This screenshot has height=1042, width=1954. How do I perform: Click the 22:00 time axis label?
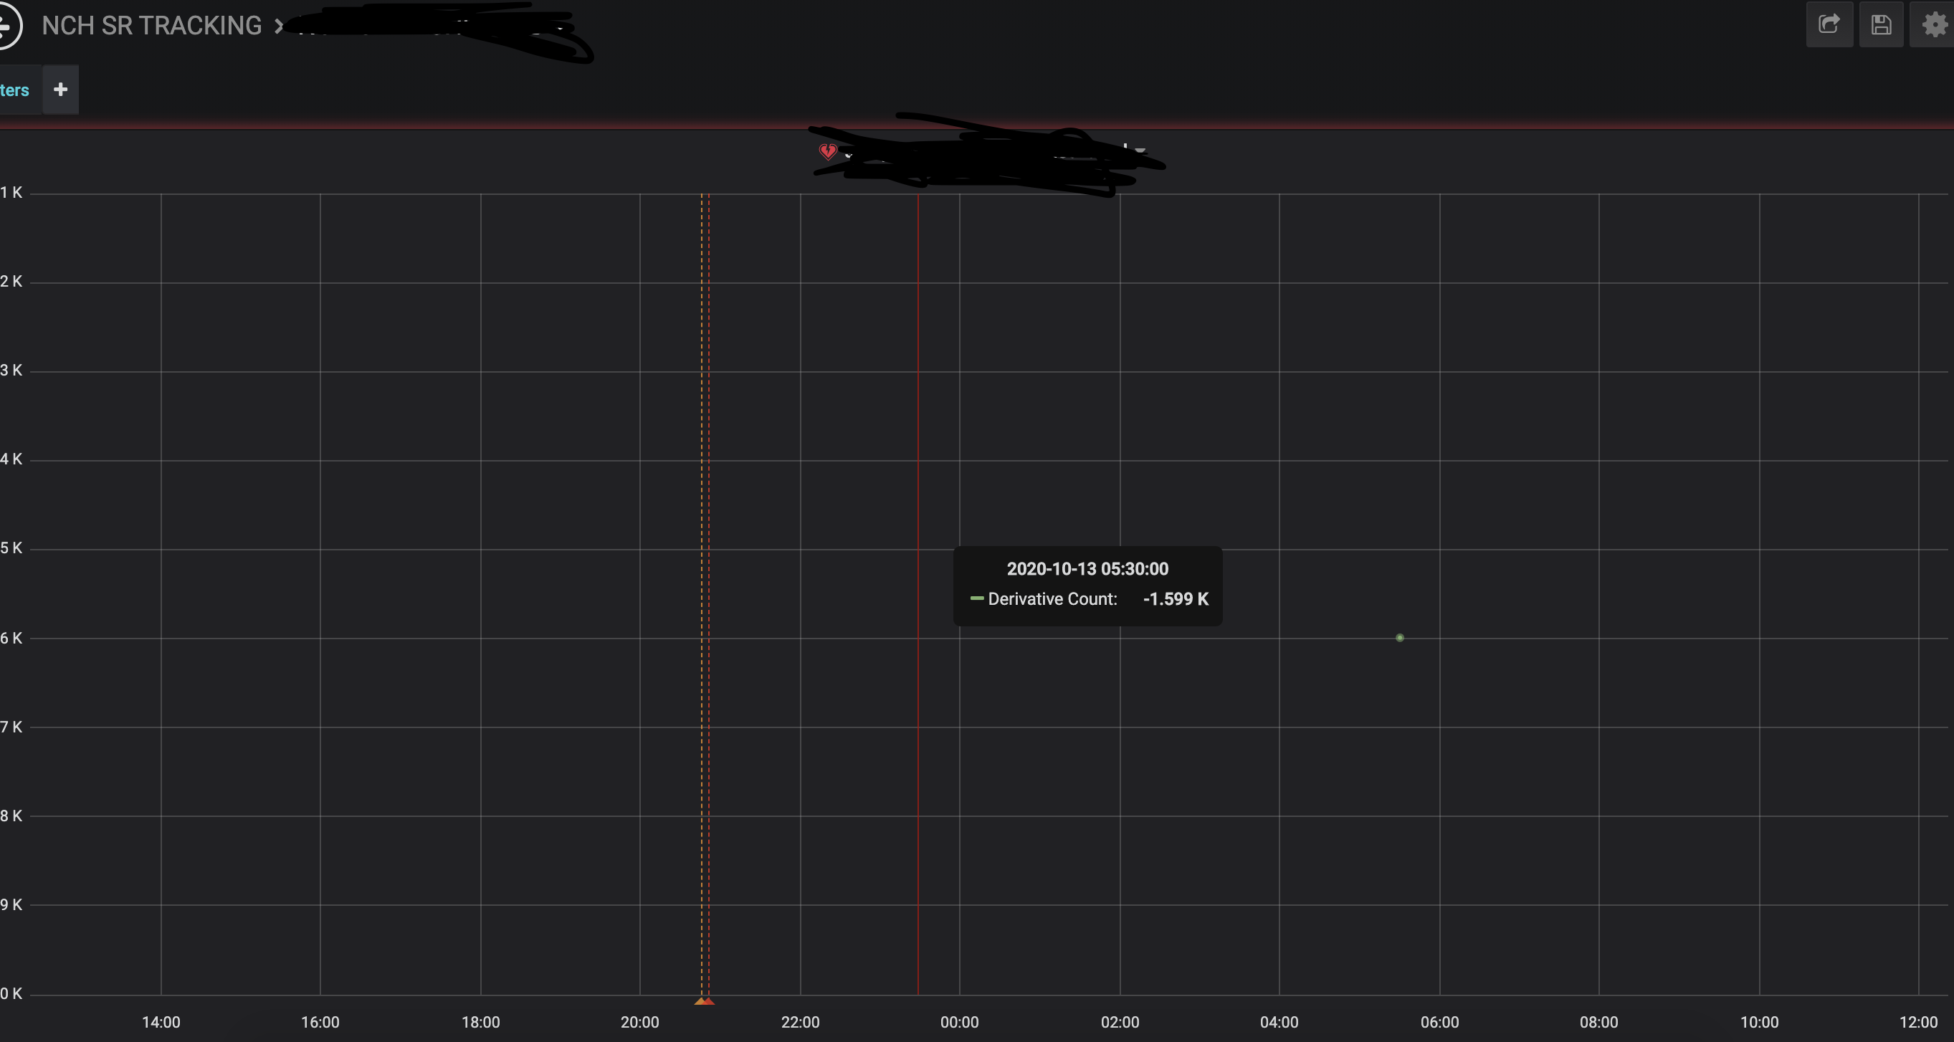tap(800, 1022)
